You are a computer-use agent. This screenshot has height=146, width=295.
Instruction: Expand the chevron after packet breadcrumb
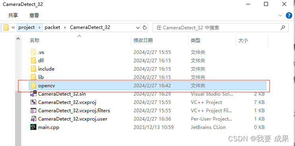(x=65, y=28)
